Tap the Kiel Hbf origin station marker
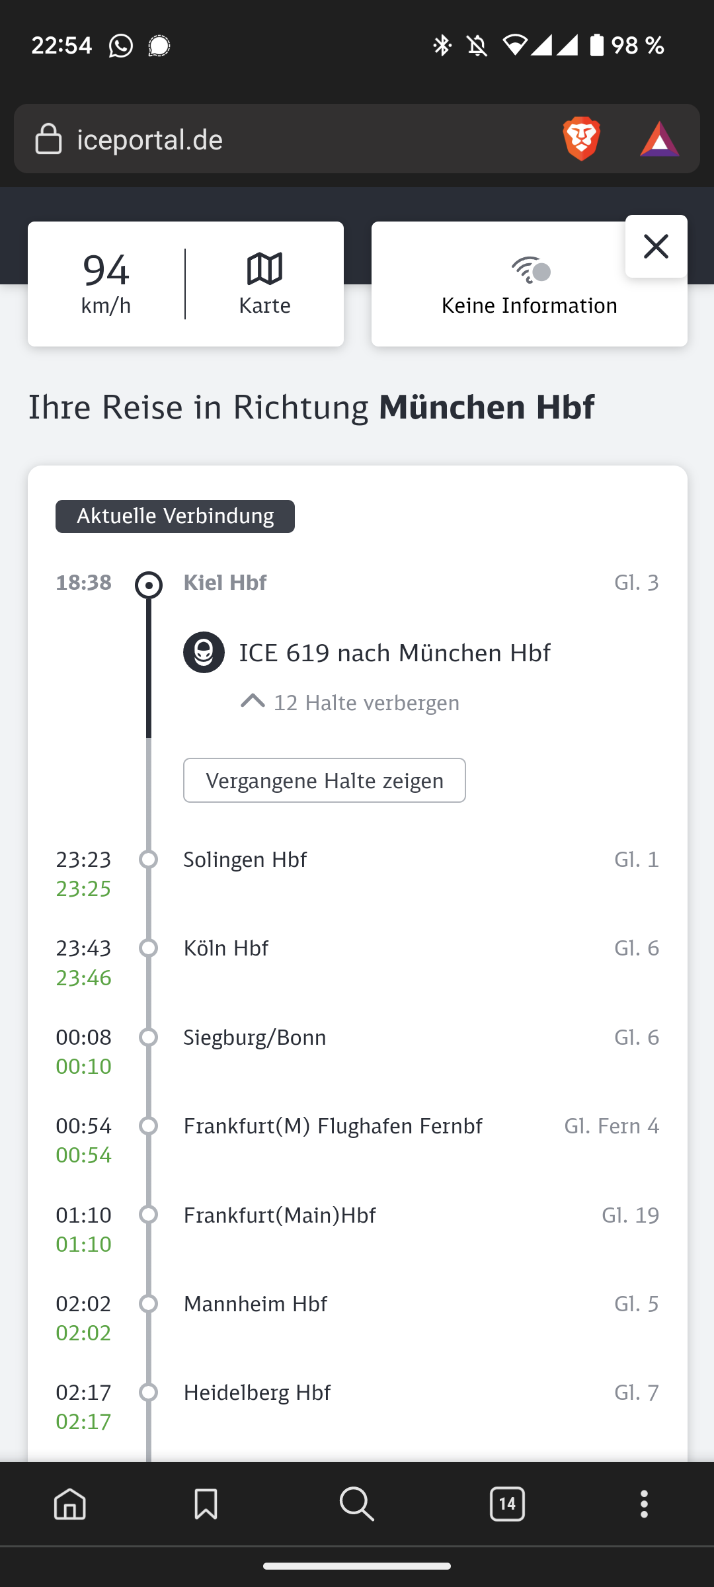The width and height of the screenshot is (714, 1587). click(x=149, y=585)
